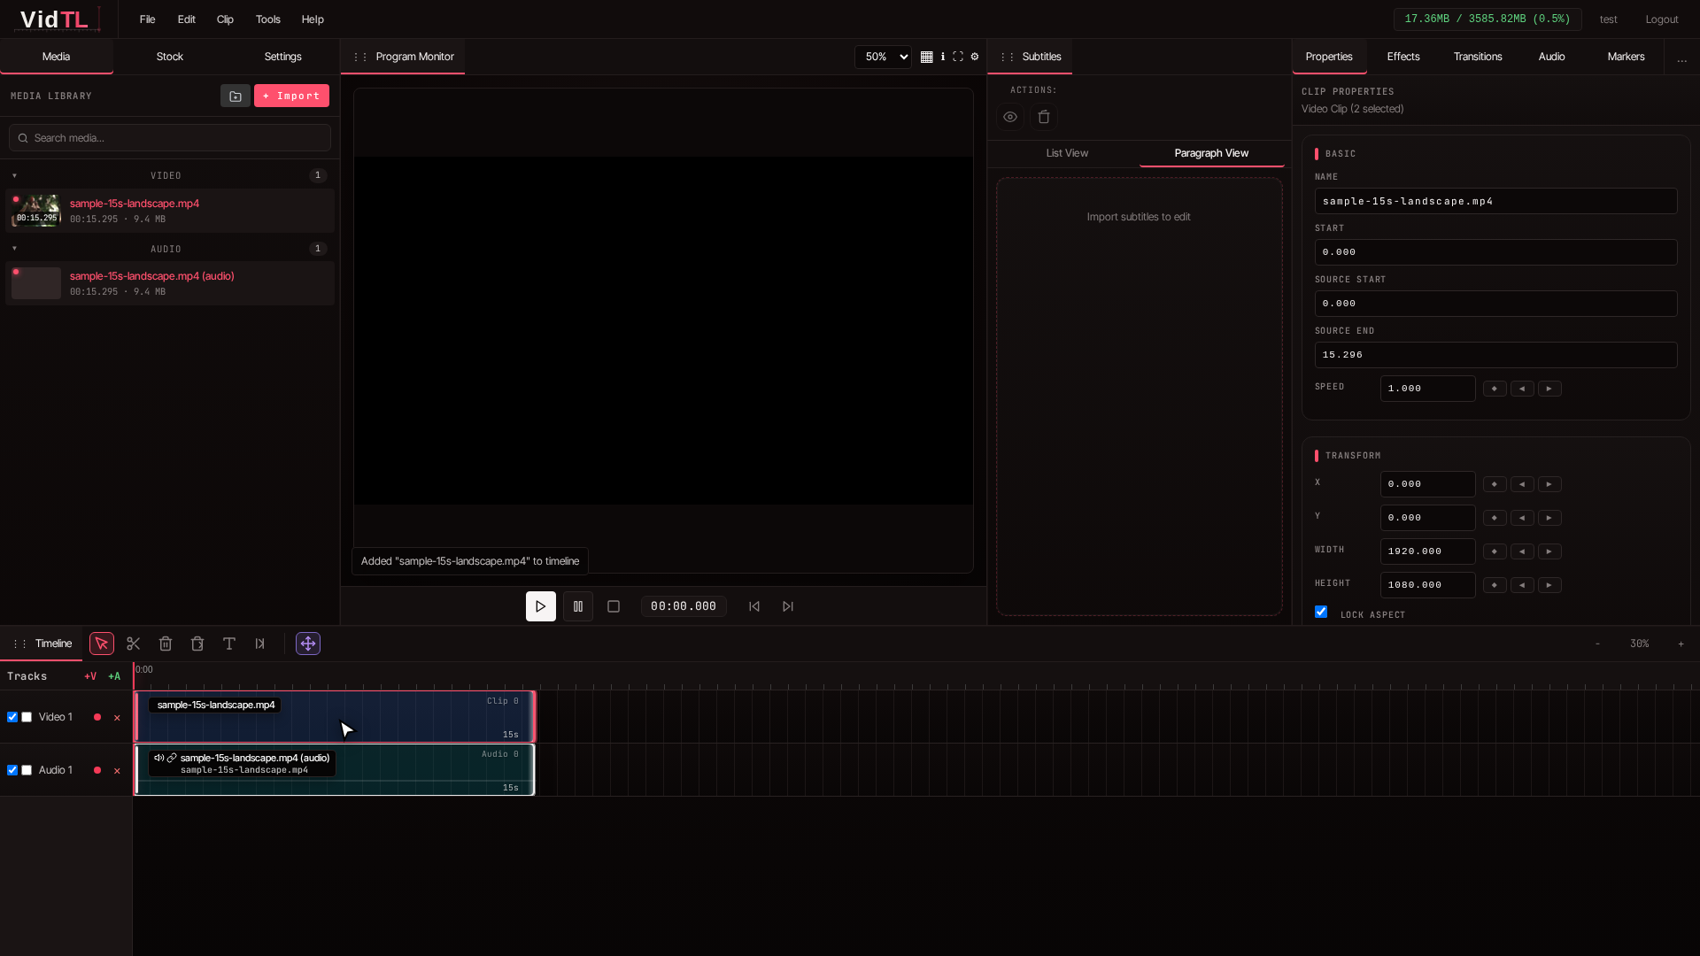Toggle the purple move crosshair tool
Screen dimensions: 1700x956
pos(308,644)
